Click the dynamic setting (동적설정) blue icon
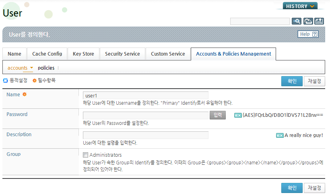The image size is (330, 195). point(6,81)
